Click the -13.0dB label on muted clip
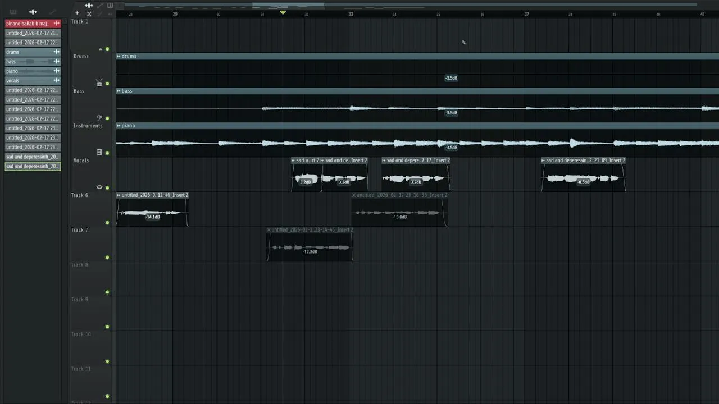The height and width of the screenshot is (404, 719). [400, 217]
